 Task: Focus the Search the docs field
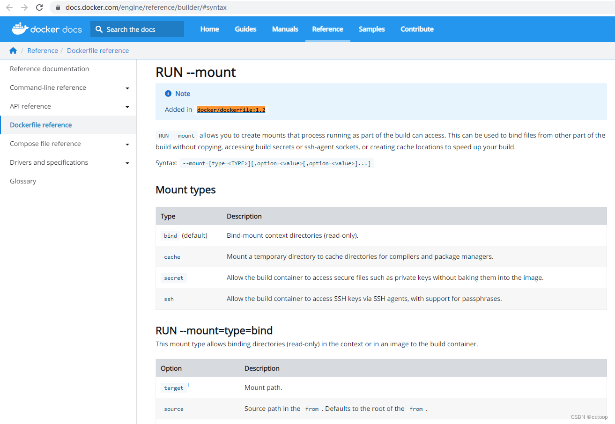(137, 29)
